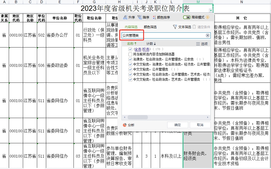The height and width of the screenshot is (169, 271).
Task: Select the cell 行政处（保卫处）一级科员
Action: point(94,35)
